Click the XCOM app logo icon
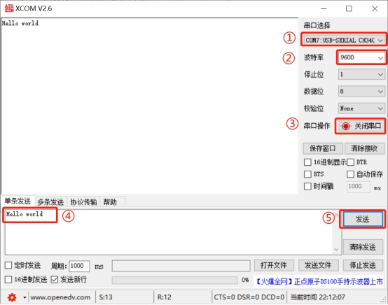Image resolution: width=388 pixels, height=305 pixels. pyautogui.click(x=9, y=8)
